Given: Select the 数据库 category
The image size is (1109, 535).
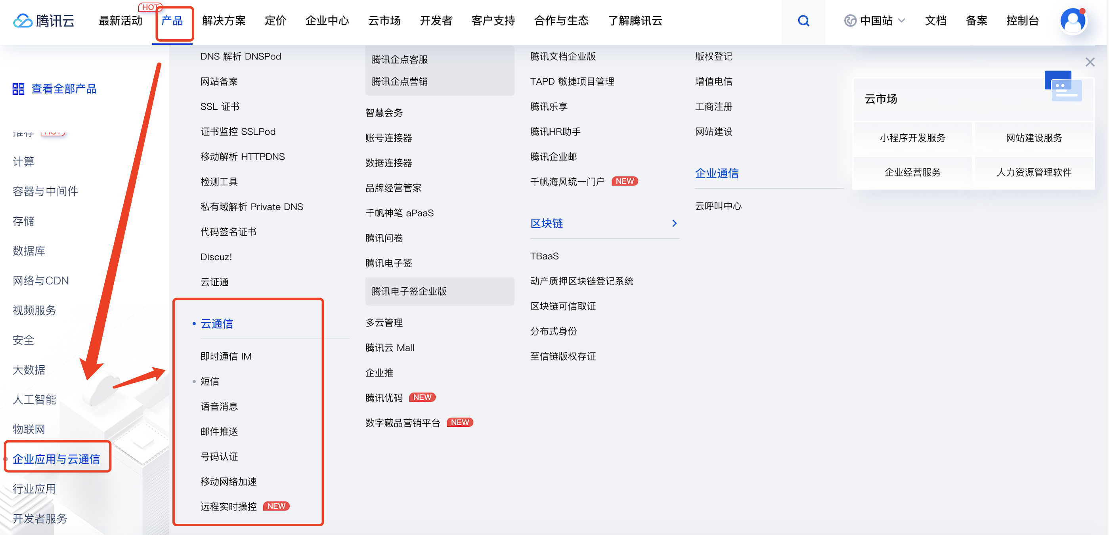Looking at the screenshot, I should pyautogui.click(x=29, y=250).
